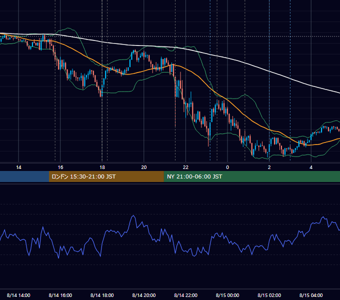The height and width of the screenshot is (300, 340).
Task: Click the NY 21:00-06:00 JST session bar
Action: pos(251,176)
